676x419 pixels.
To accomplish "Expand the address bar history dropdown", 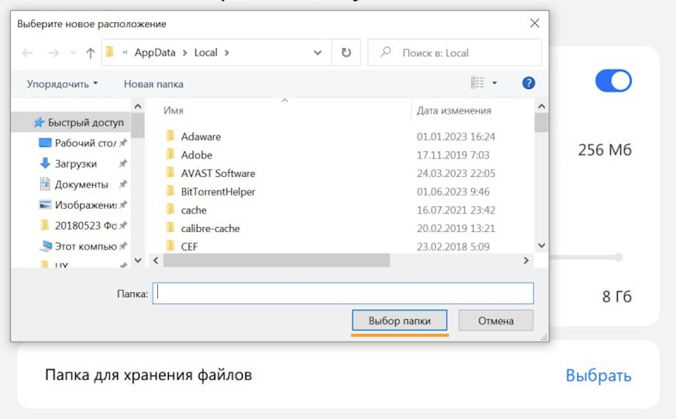I will 317,52.
